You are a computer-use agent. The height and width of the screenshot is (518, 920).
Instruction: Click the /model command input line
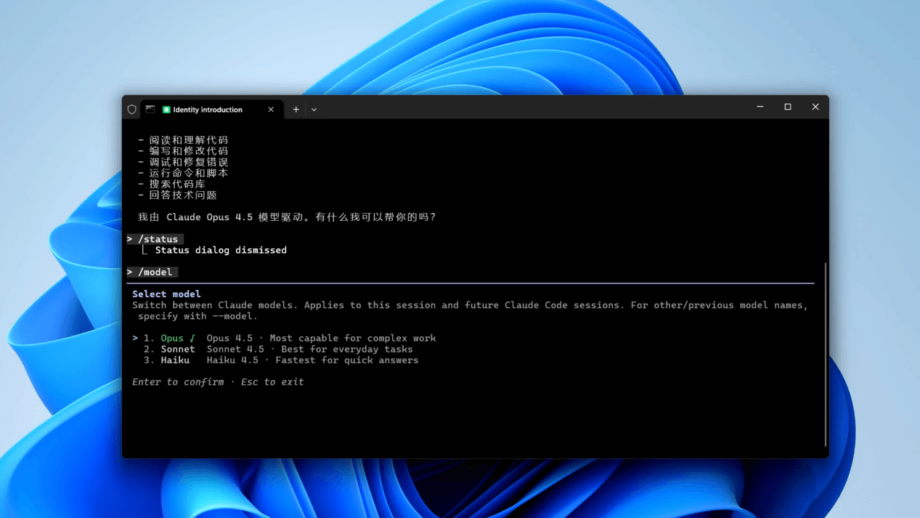[155, 272]
